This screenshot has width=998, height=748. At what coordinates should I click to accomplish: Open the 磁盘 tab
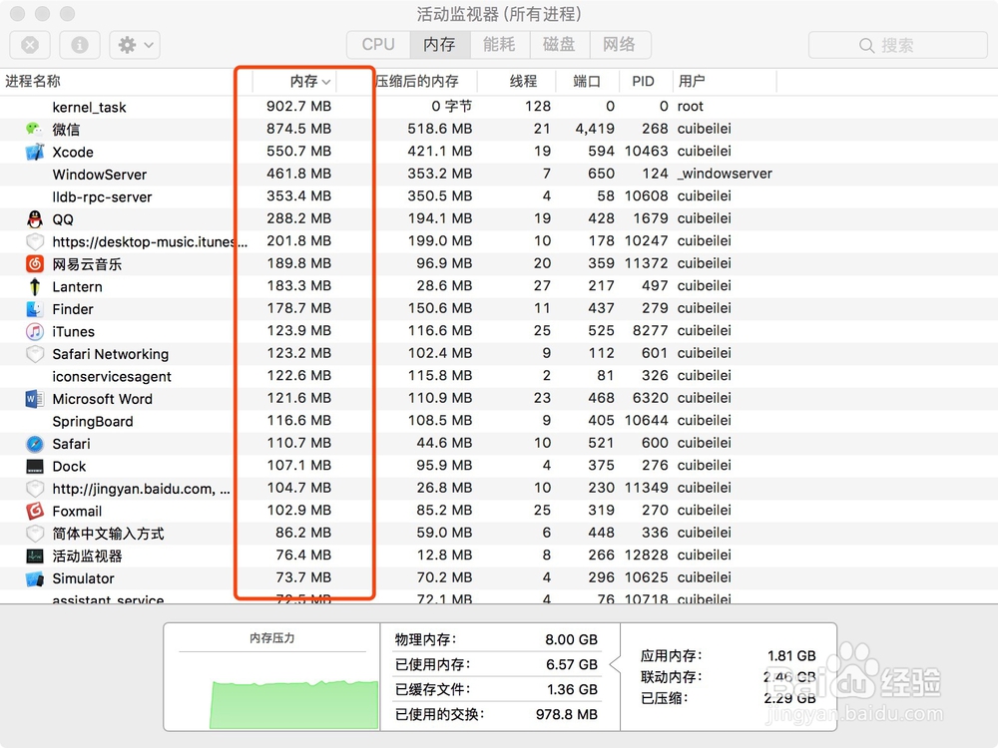[560, 45]
